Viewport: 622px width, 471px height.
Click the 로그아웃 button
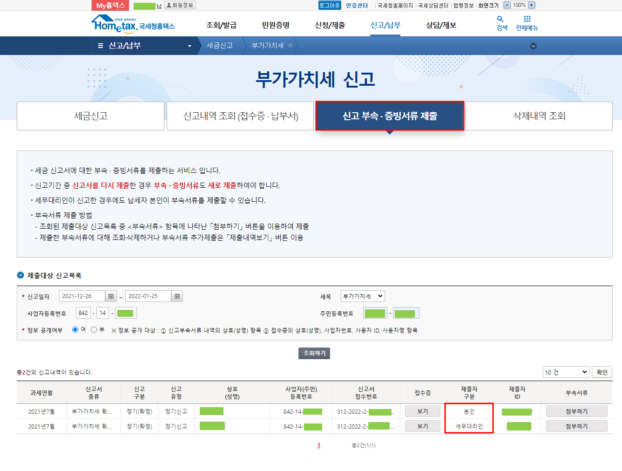(330, 5)
